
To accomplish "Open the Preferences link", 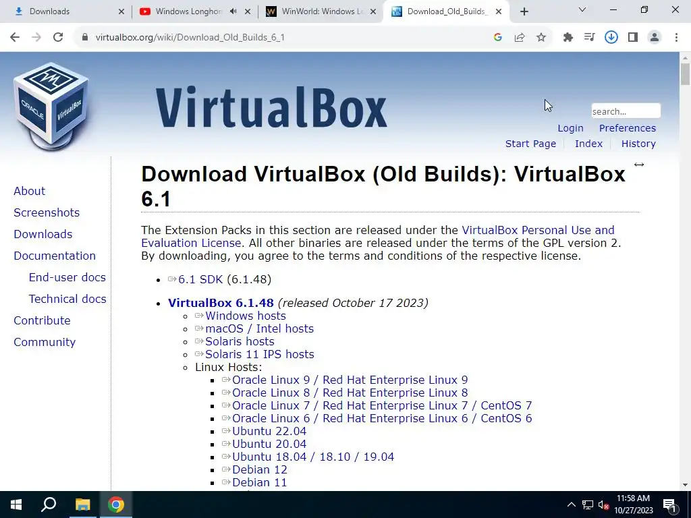I will [x=627, y=128].
